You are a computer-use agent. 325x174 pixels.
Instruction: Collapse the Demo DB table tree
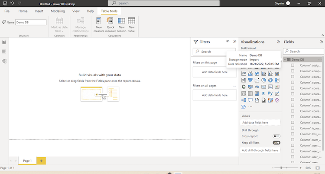coord(285,59)
